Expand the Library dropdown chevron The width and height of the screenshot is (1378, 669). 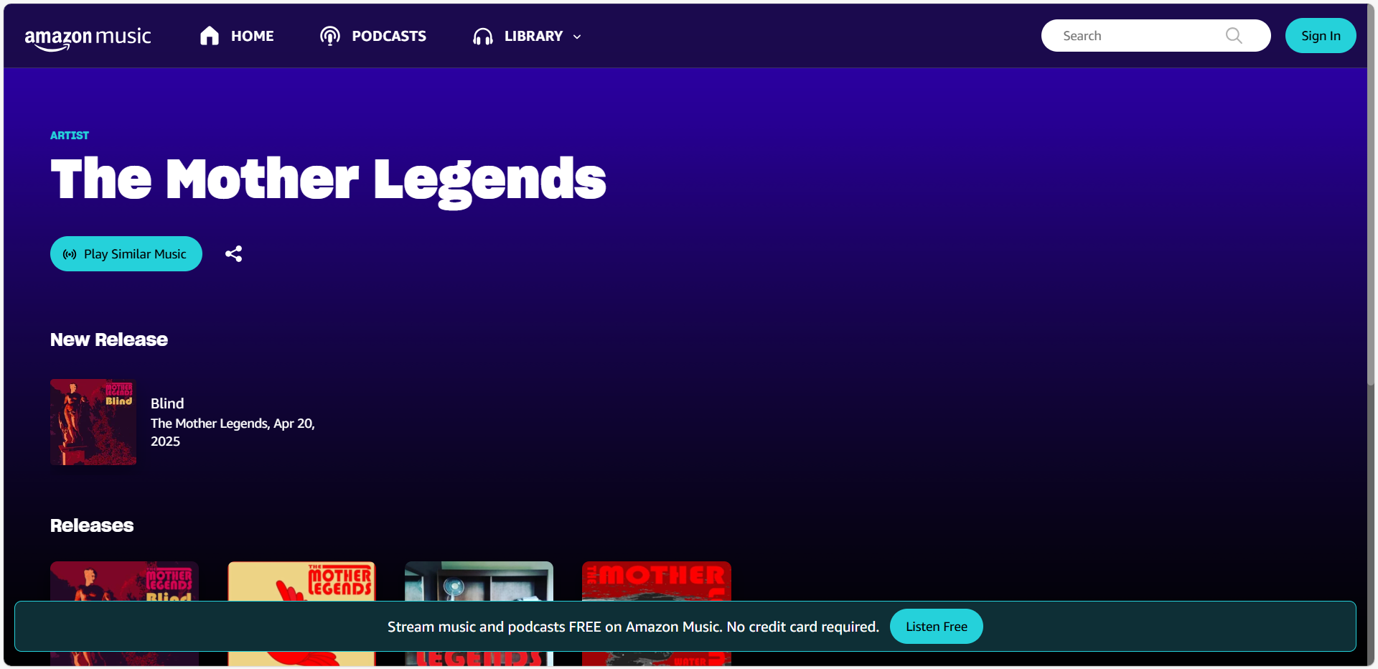click(577, 37)
